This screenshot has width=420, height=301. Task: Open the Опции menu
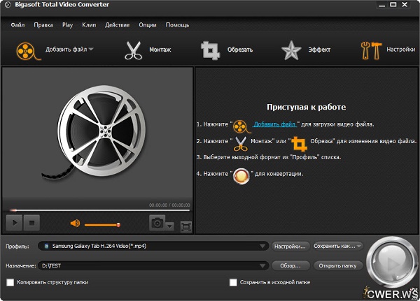click(x=148, y=25)
